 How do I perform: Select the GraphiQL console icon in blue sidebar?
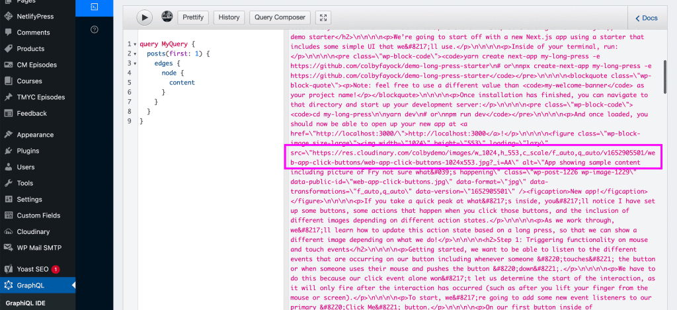tap(95, 7)
